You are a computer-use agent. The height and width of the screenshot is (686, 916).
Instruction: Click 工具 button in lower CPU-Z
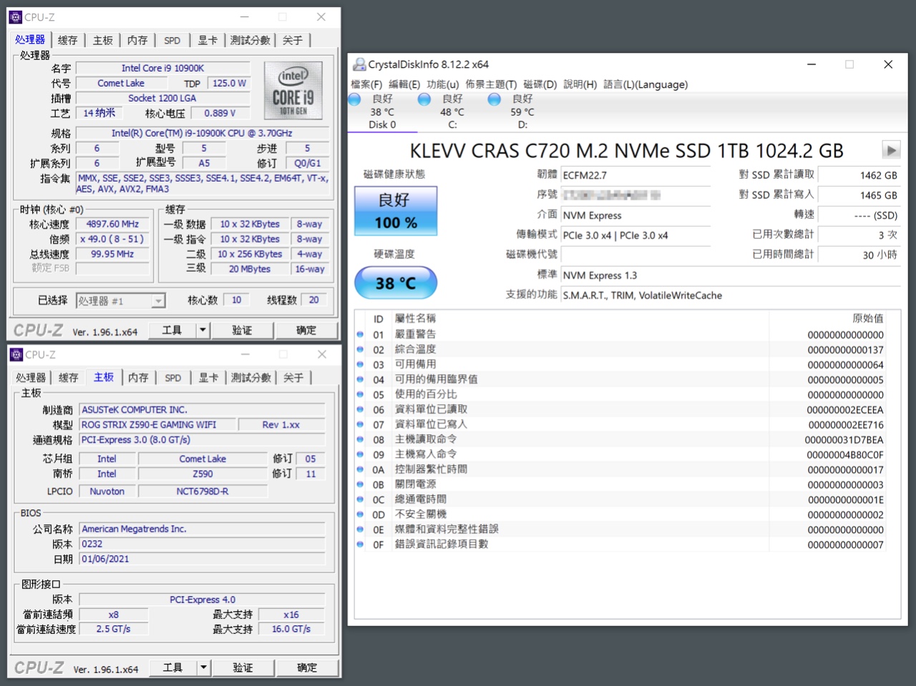(x=172, y=667)
